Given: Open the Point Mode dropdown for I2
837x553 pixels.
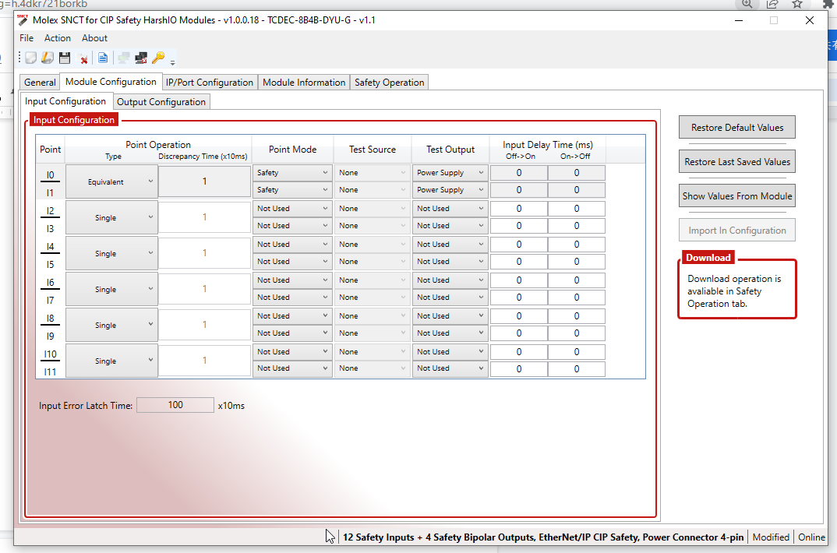Looking at the screenshot, I should click(x=292, y=209).
